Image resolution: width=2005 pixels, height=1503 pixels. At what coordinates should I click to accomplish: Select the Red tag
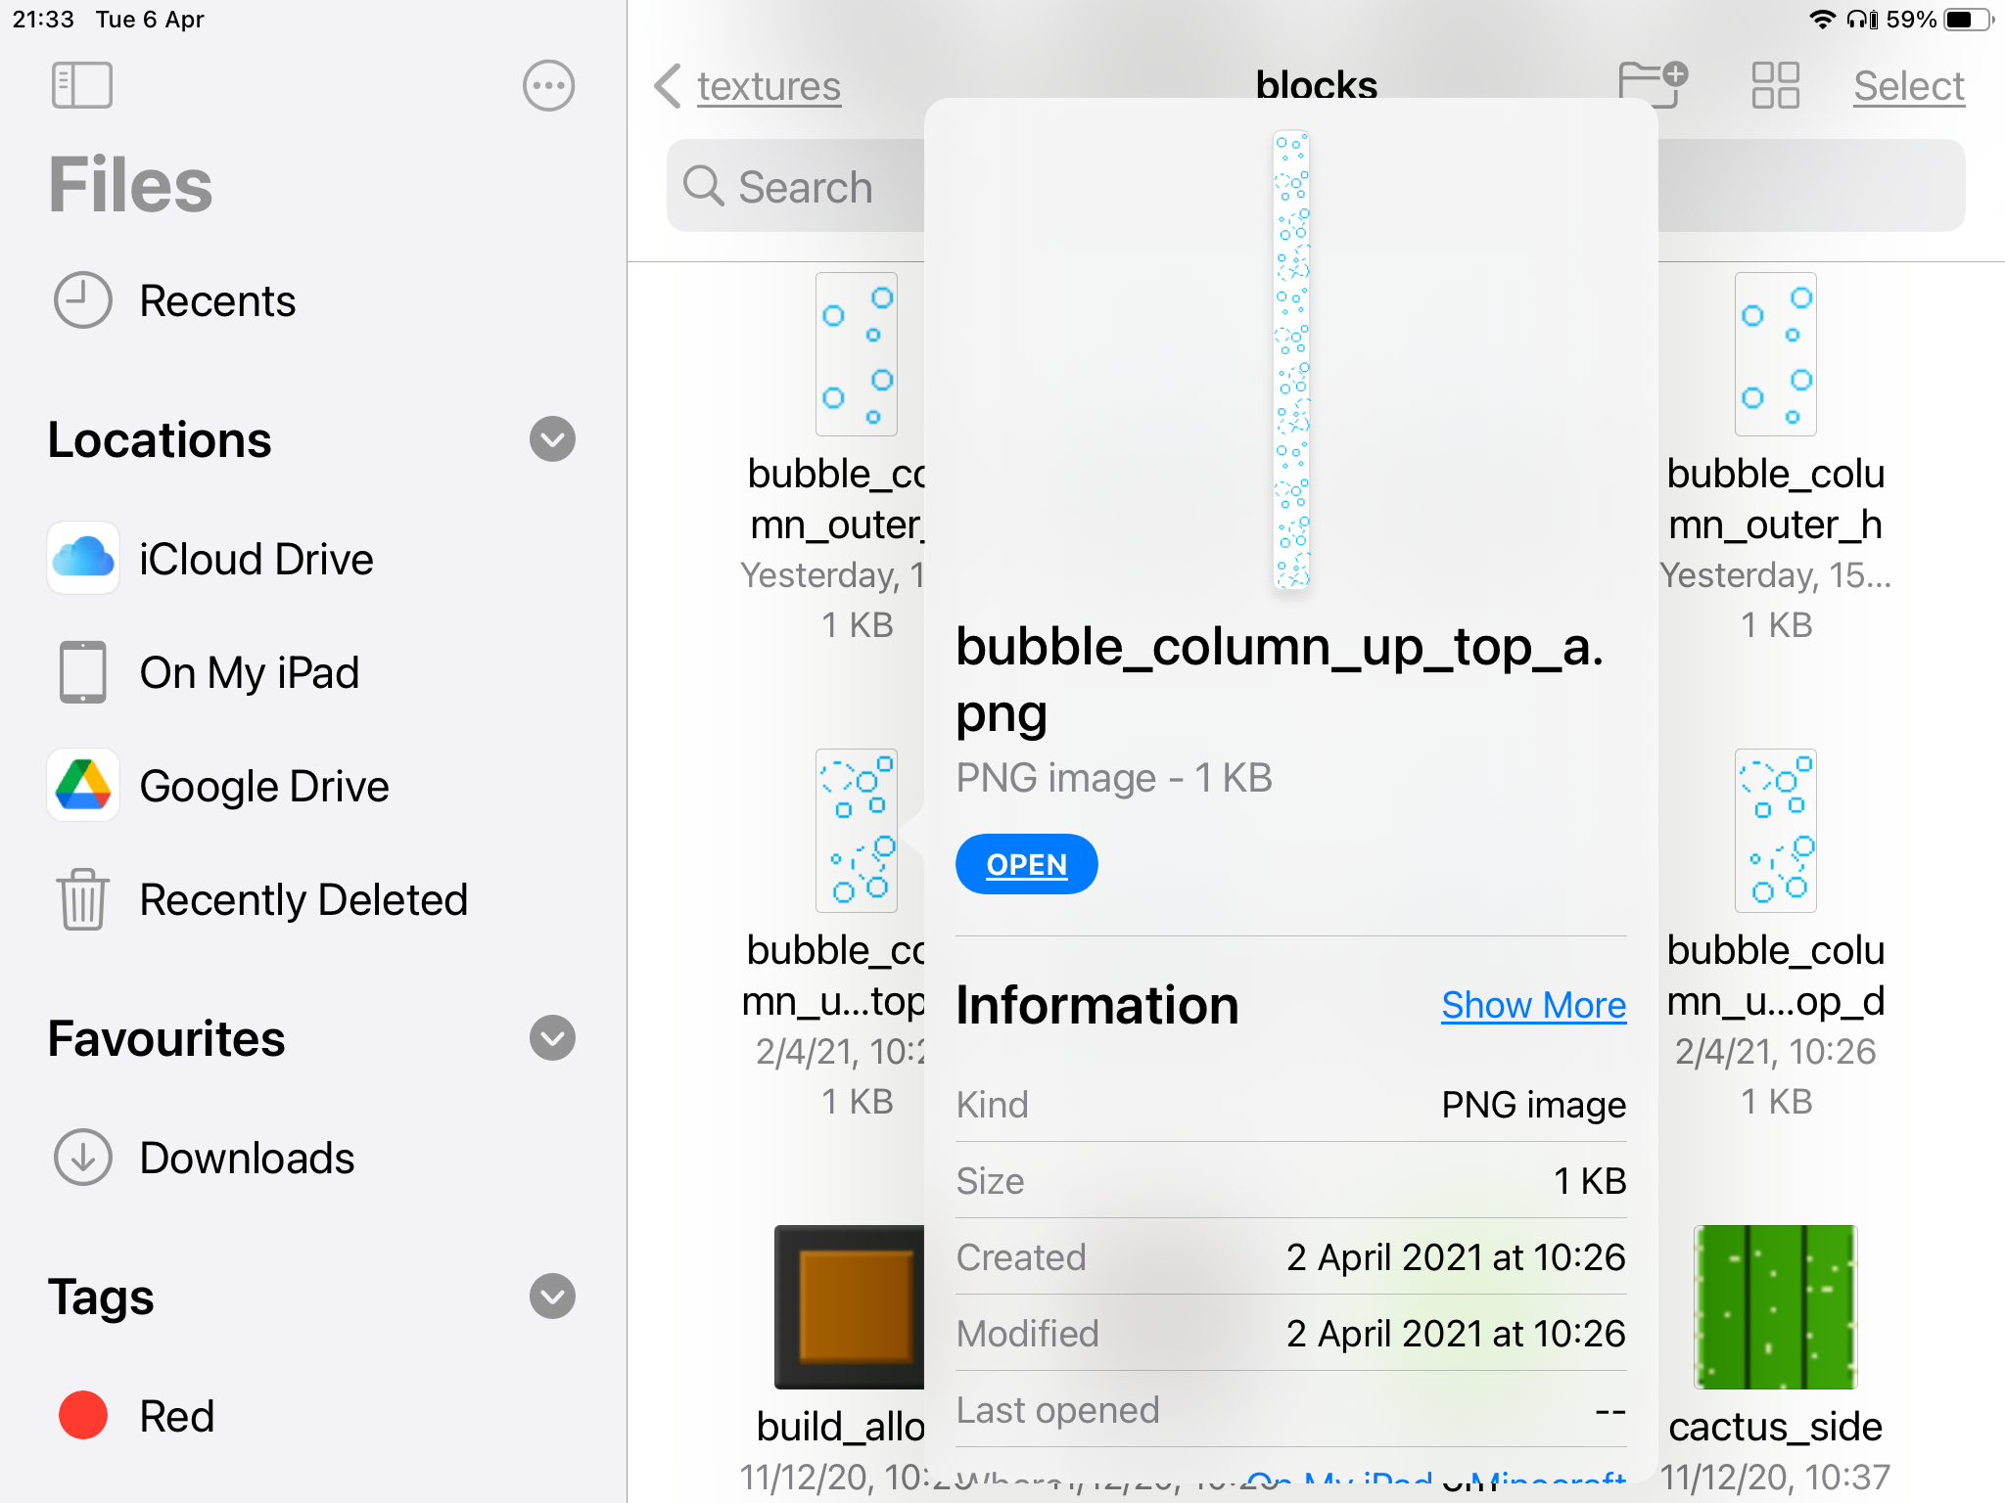[176, 1417]
